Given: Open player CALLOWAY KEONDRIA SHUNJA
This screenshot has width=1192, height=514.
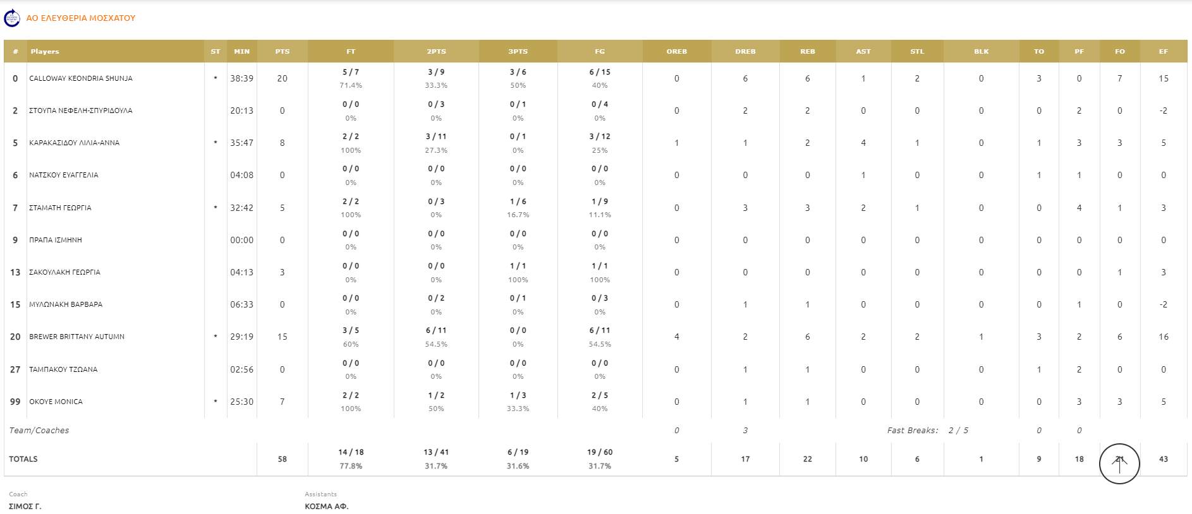Looking at the screenshot, I should 81,79.
